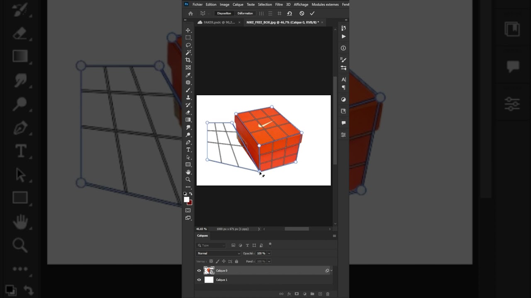This screenshot has width=531, height=298.
Task: Toggle Quick Mask mode
Action: pos(188,210)
